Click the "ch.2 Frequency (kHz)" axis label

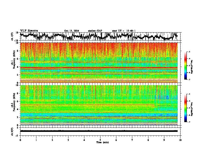13,102
